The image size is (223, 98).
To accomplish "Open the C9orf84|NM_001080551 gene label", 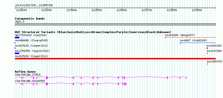I will tap(30, 81).
